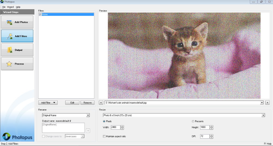Show the next photo in preview
273x146 pixels.
[x=267, y=103]
